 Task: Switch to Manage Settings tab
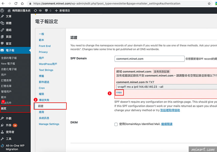pos(49,124)
